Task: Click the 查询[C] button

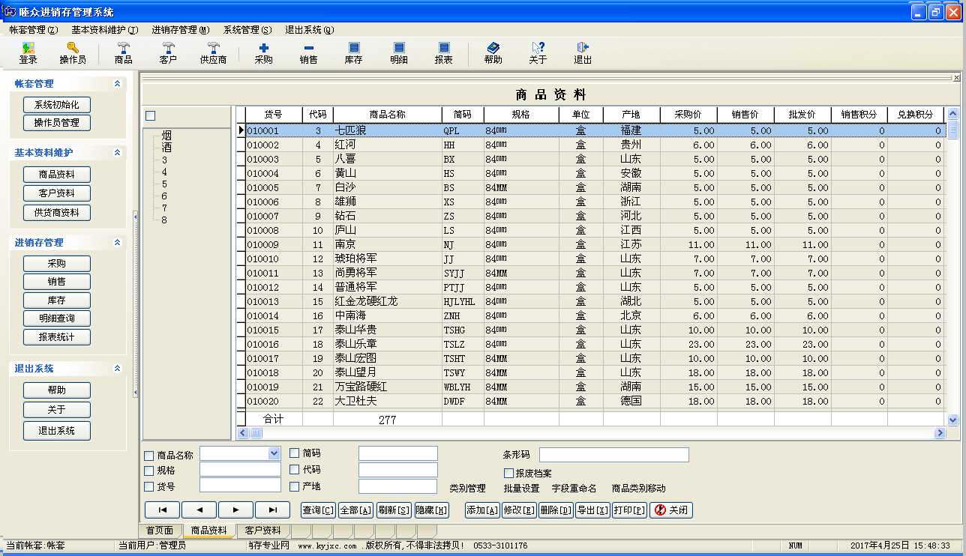Action: (318, 510)
